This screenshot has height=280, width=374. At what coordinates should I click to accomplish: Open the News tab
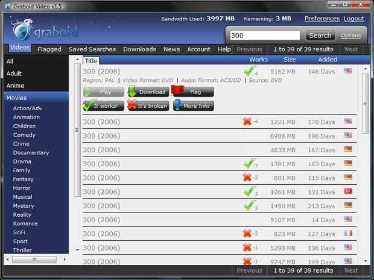[x=171, y=49]
